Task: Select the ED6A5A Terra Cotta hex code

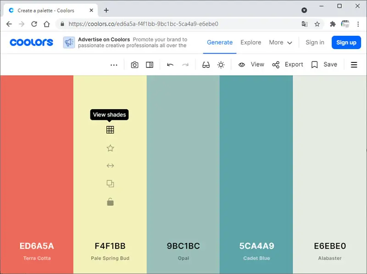Action: (37, 246)
